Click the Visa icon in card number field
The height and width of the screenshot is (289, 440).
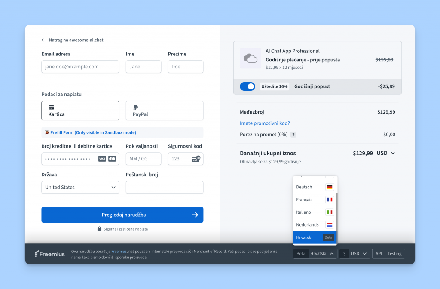[x=103, y=159]
